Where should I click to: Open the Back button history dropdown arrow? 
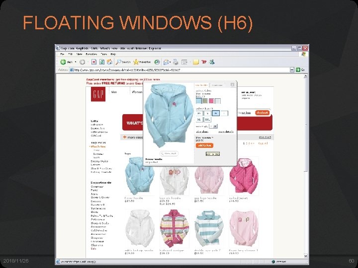tap(76, 62)
